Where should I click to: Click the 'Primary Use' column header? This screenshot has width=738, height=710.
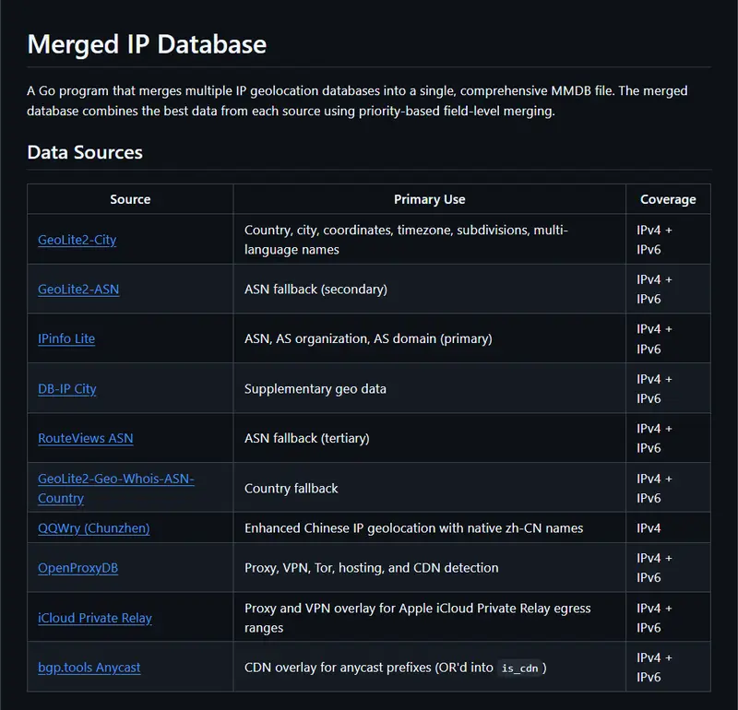pyautogui.click(x=430, y=199)
